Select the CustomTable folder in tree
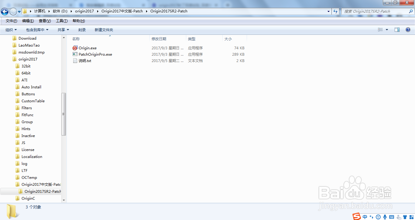The height and width of the screenshot is (220, 415). pyautogui.click(x=33, y=101)
